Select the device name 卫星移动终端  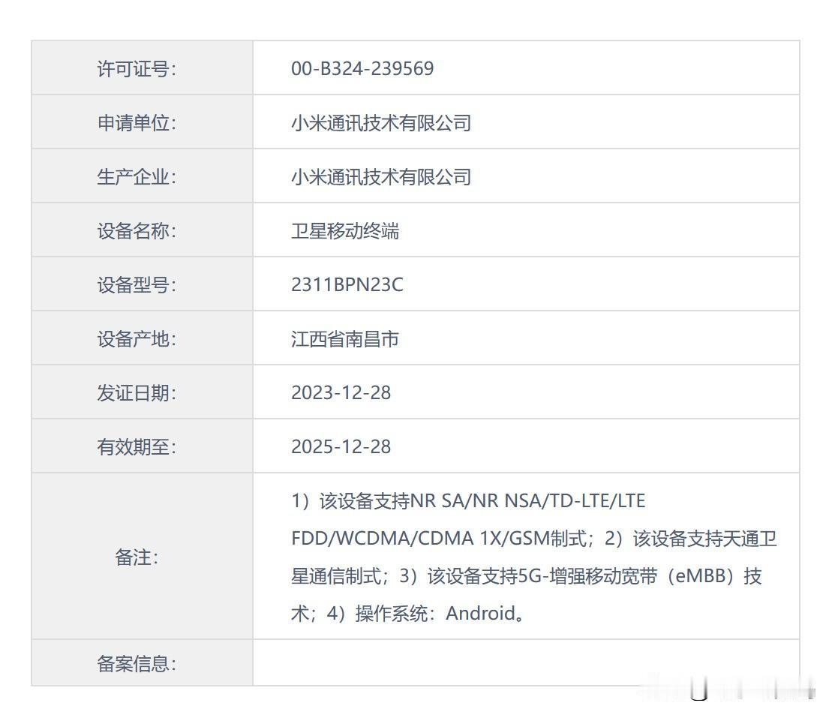tap(344, 230)
